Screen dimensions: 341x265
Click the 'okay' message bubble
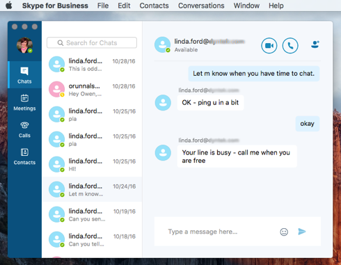pyautogui.click(x=308, y=124)
